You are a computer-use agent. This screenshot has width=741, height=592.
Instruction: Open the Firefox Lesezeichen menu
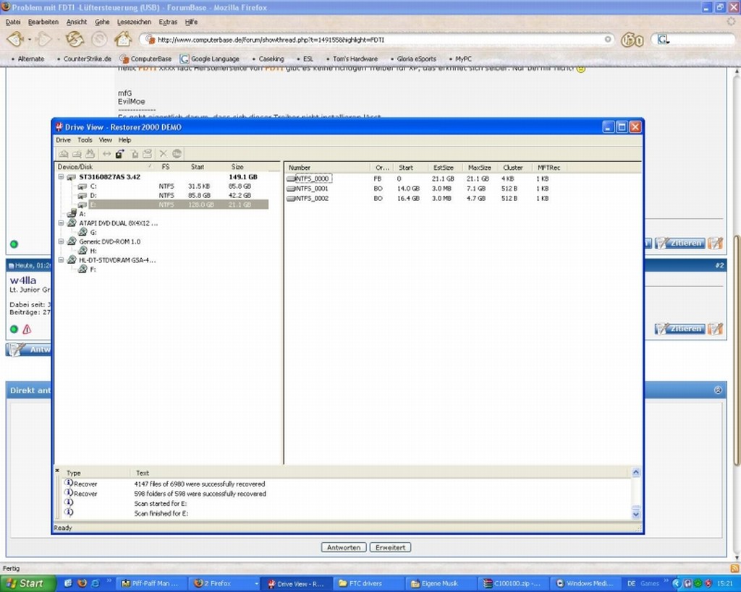click(134, 22)
